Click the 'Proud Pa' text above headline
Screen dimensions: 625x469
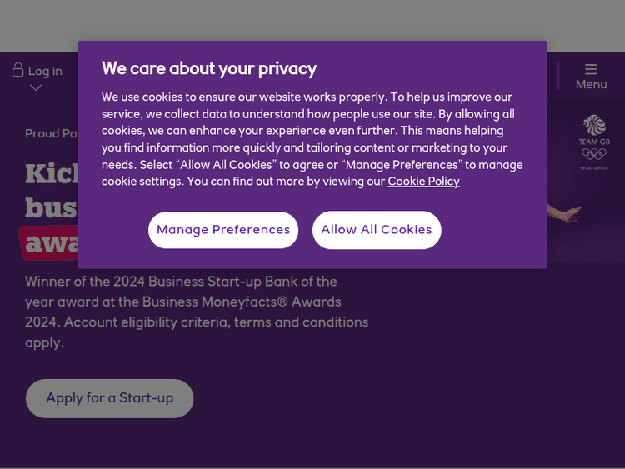tap(52, 133)
